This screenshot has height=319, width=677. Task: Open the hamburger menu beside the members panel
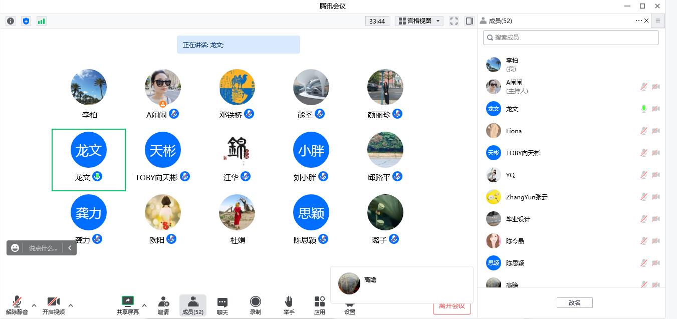(657, 21)
